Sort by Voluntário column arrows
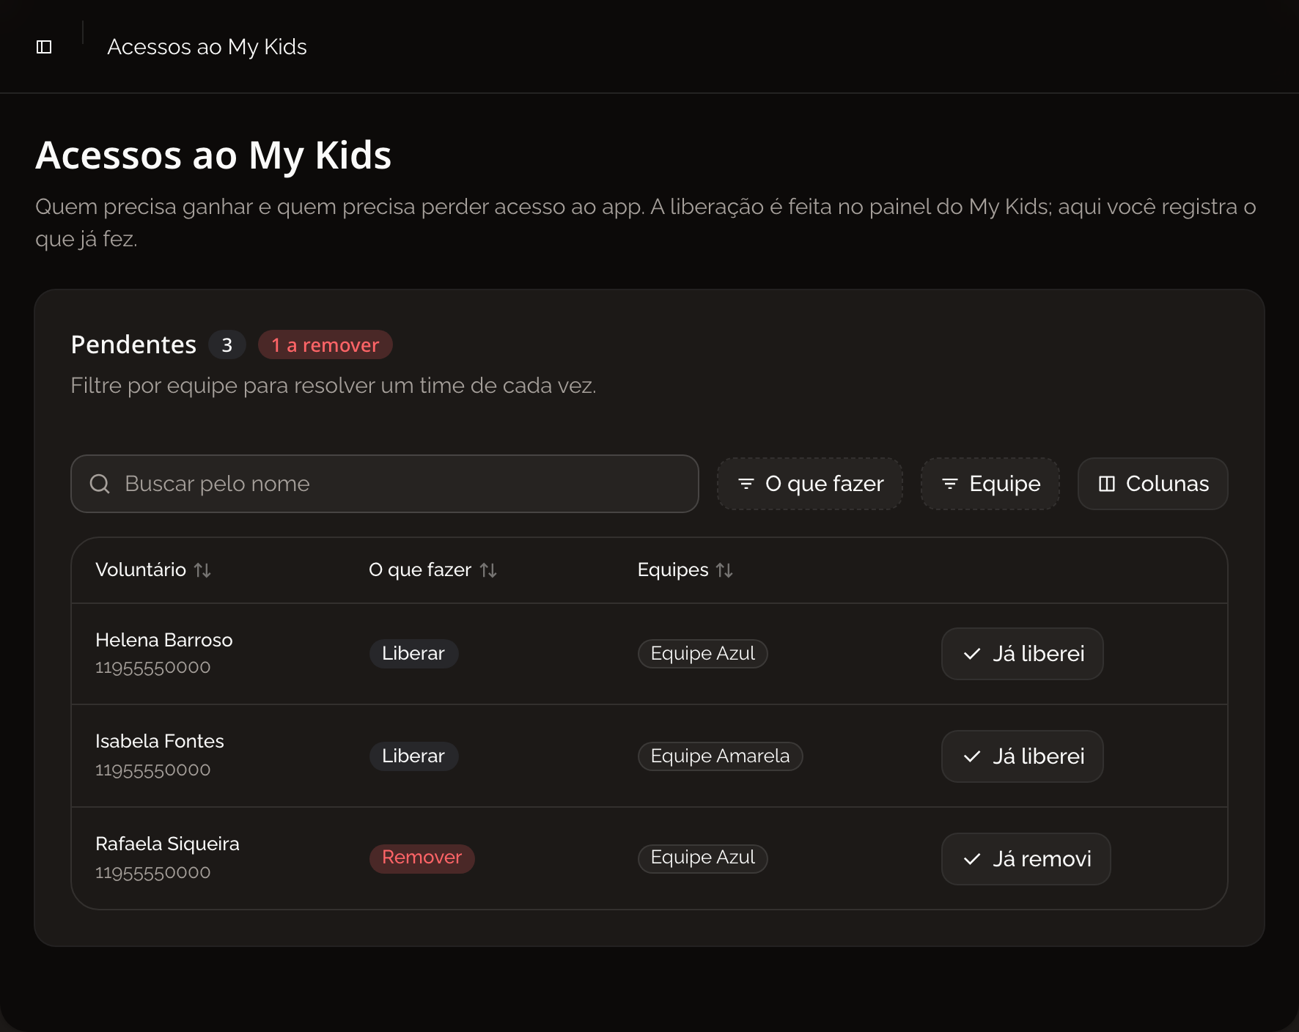 coord(203,570)
